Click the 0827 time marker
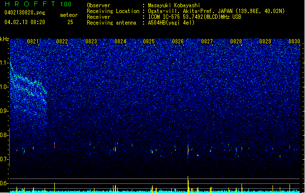Screen dimensions: 305x193 coord(207,41)
